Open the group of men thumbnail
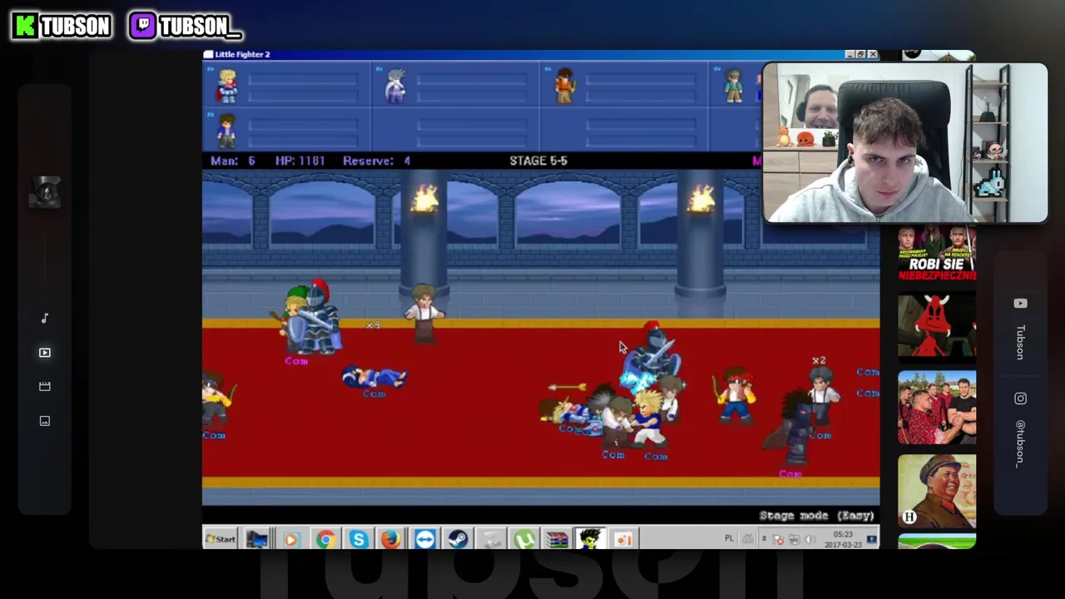 tap(937, 408)
